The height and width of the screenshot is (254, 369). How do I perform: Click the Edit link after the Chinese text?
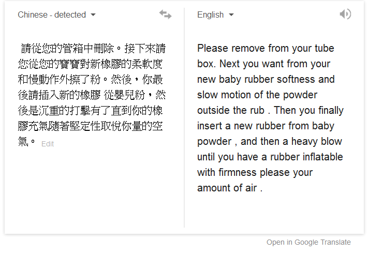point(48,144)
